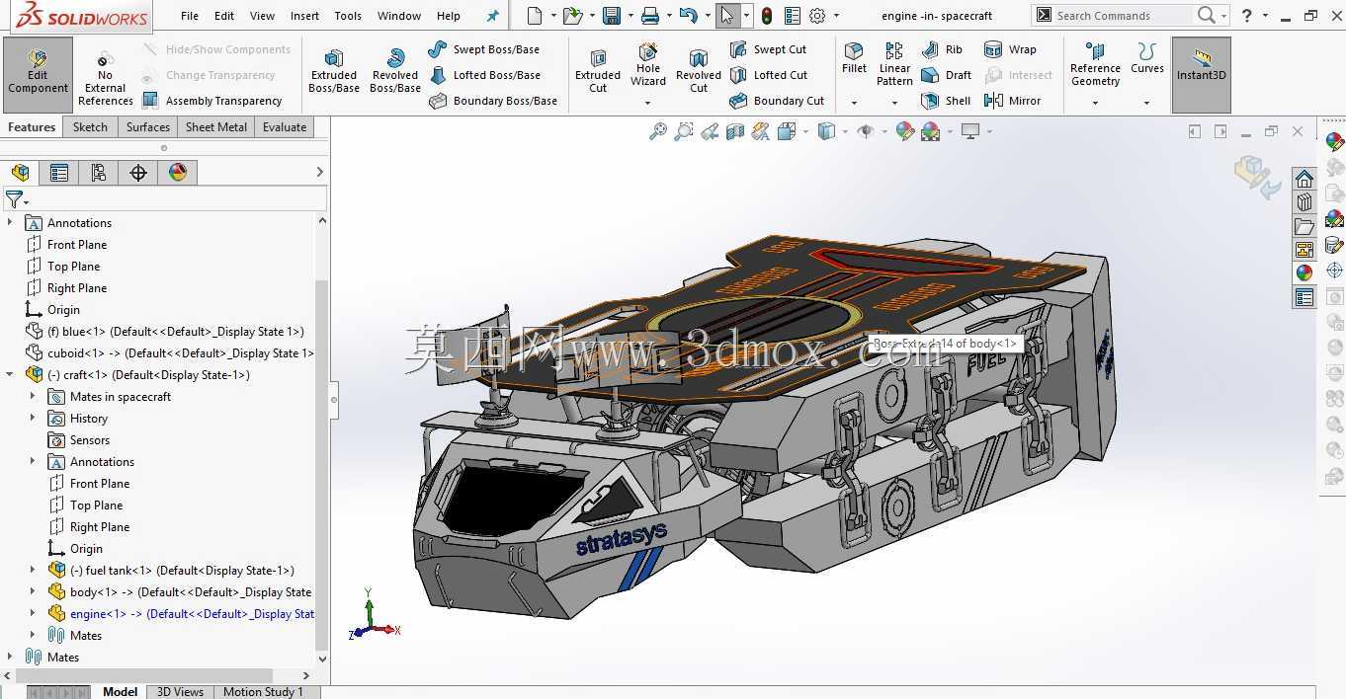This screenshot has height=699, width=1346.
Task: Open the Tools menu
Action: [348, 16]
